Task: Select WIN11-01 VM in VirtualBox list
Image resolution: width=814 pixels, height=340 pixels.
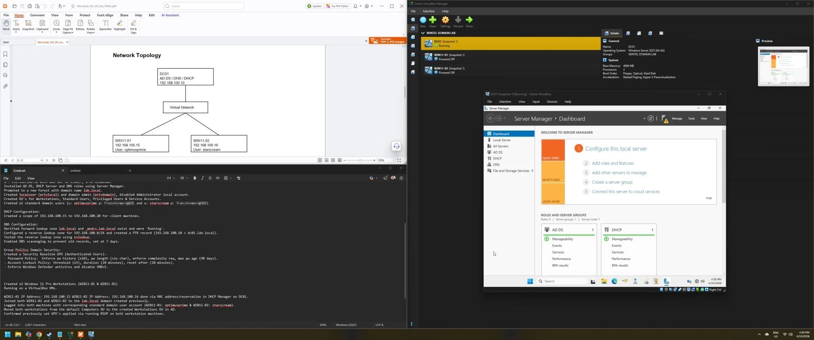Action: pos(510,57)
